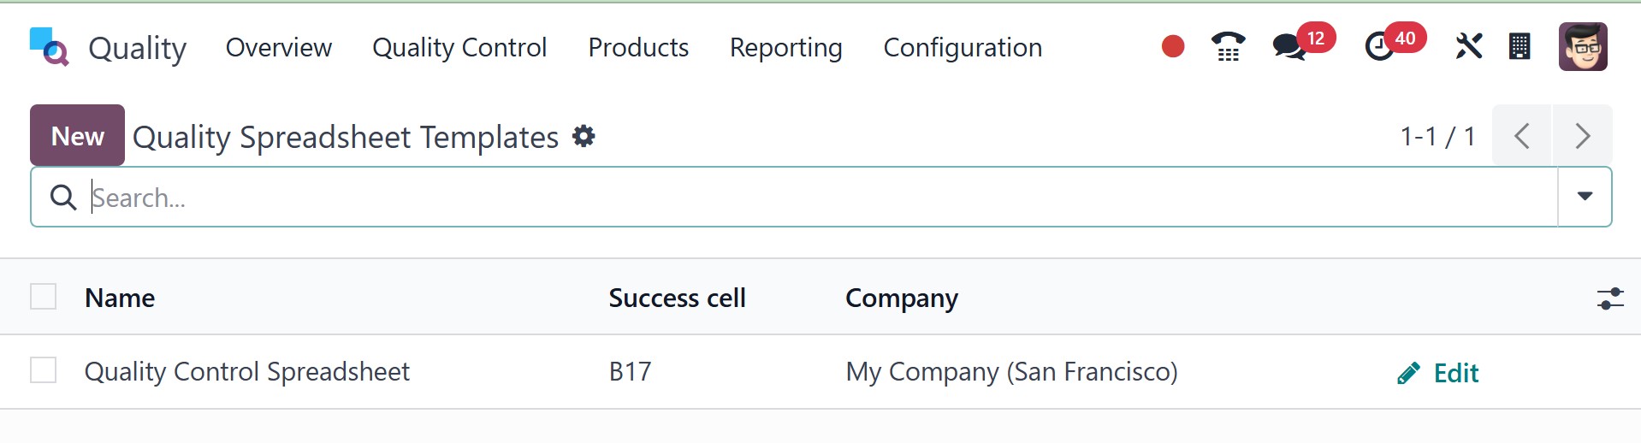Open the optional columns adjust menu
This screenshot has width=1641, height=443.
[1609, 298]
